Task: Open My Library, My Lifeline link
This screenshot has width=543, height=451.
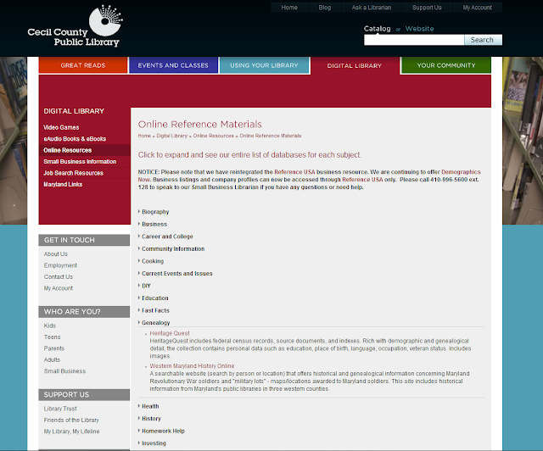Action: pos(71,432)
